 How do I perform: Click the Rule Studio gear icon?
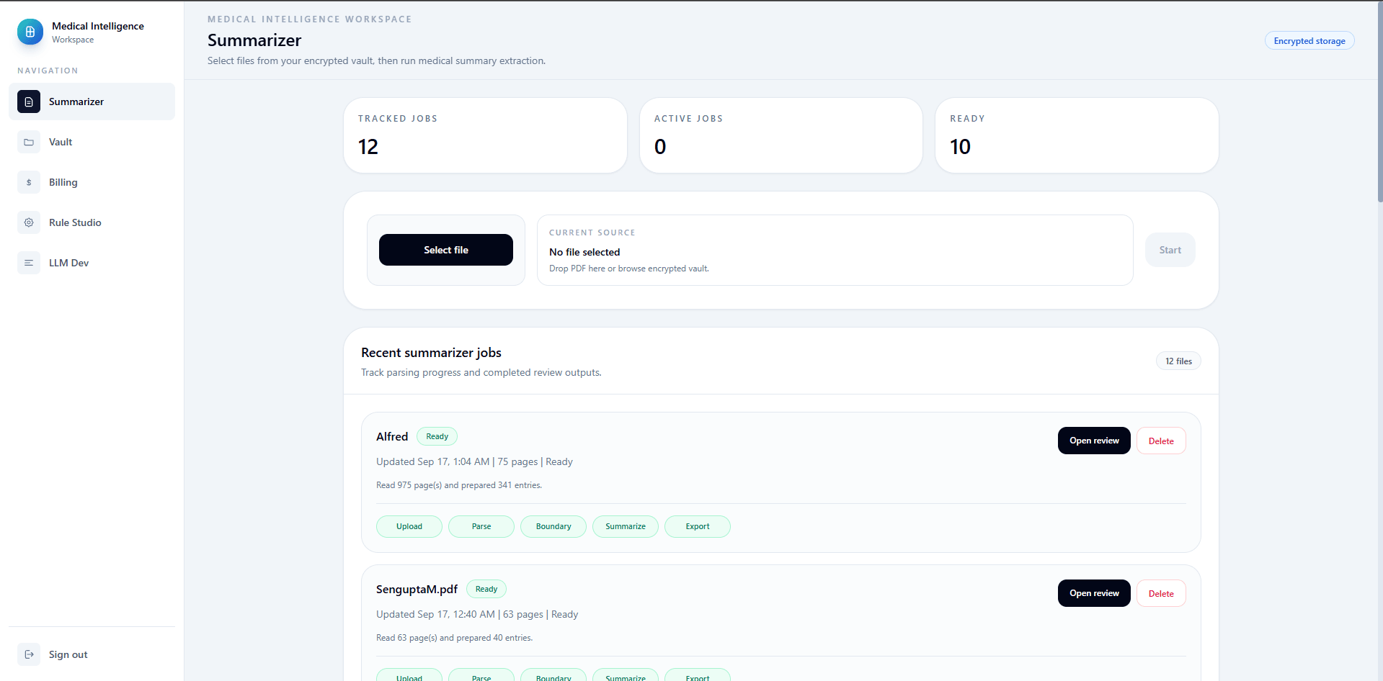click(29, 222)
